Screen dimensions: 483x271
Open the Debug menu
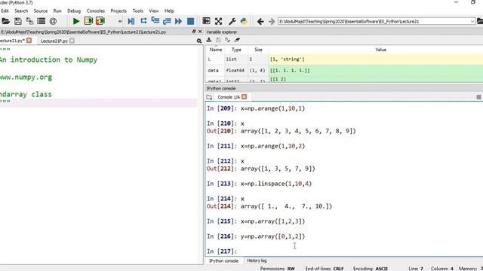(74, 11)
